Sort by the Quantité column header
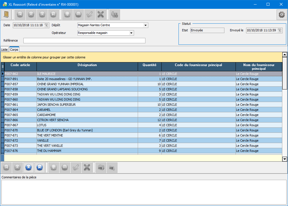 pos(149,67)
